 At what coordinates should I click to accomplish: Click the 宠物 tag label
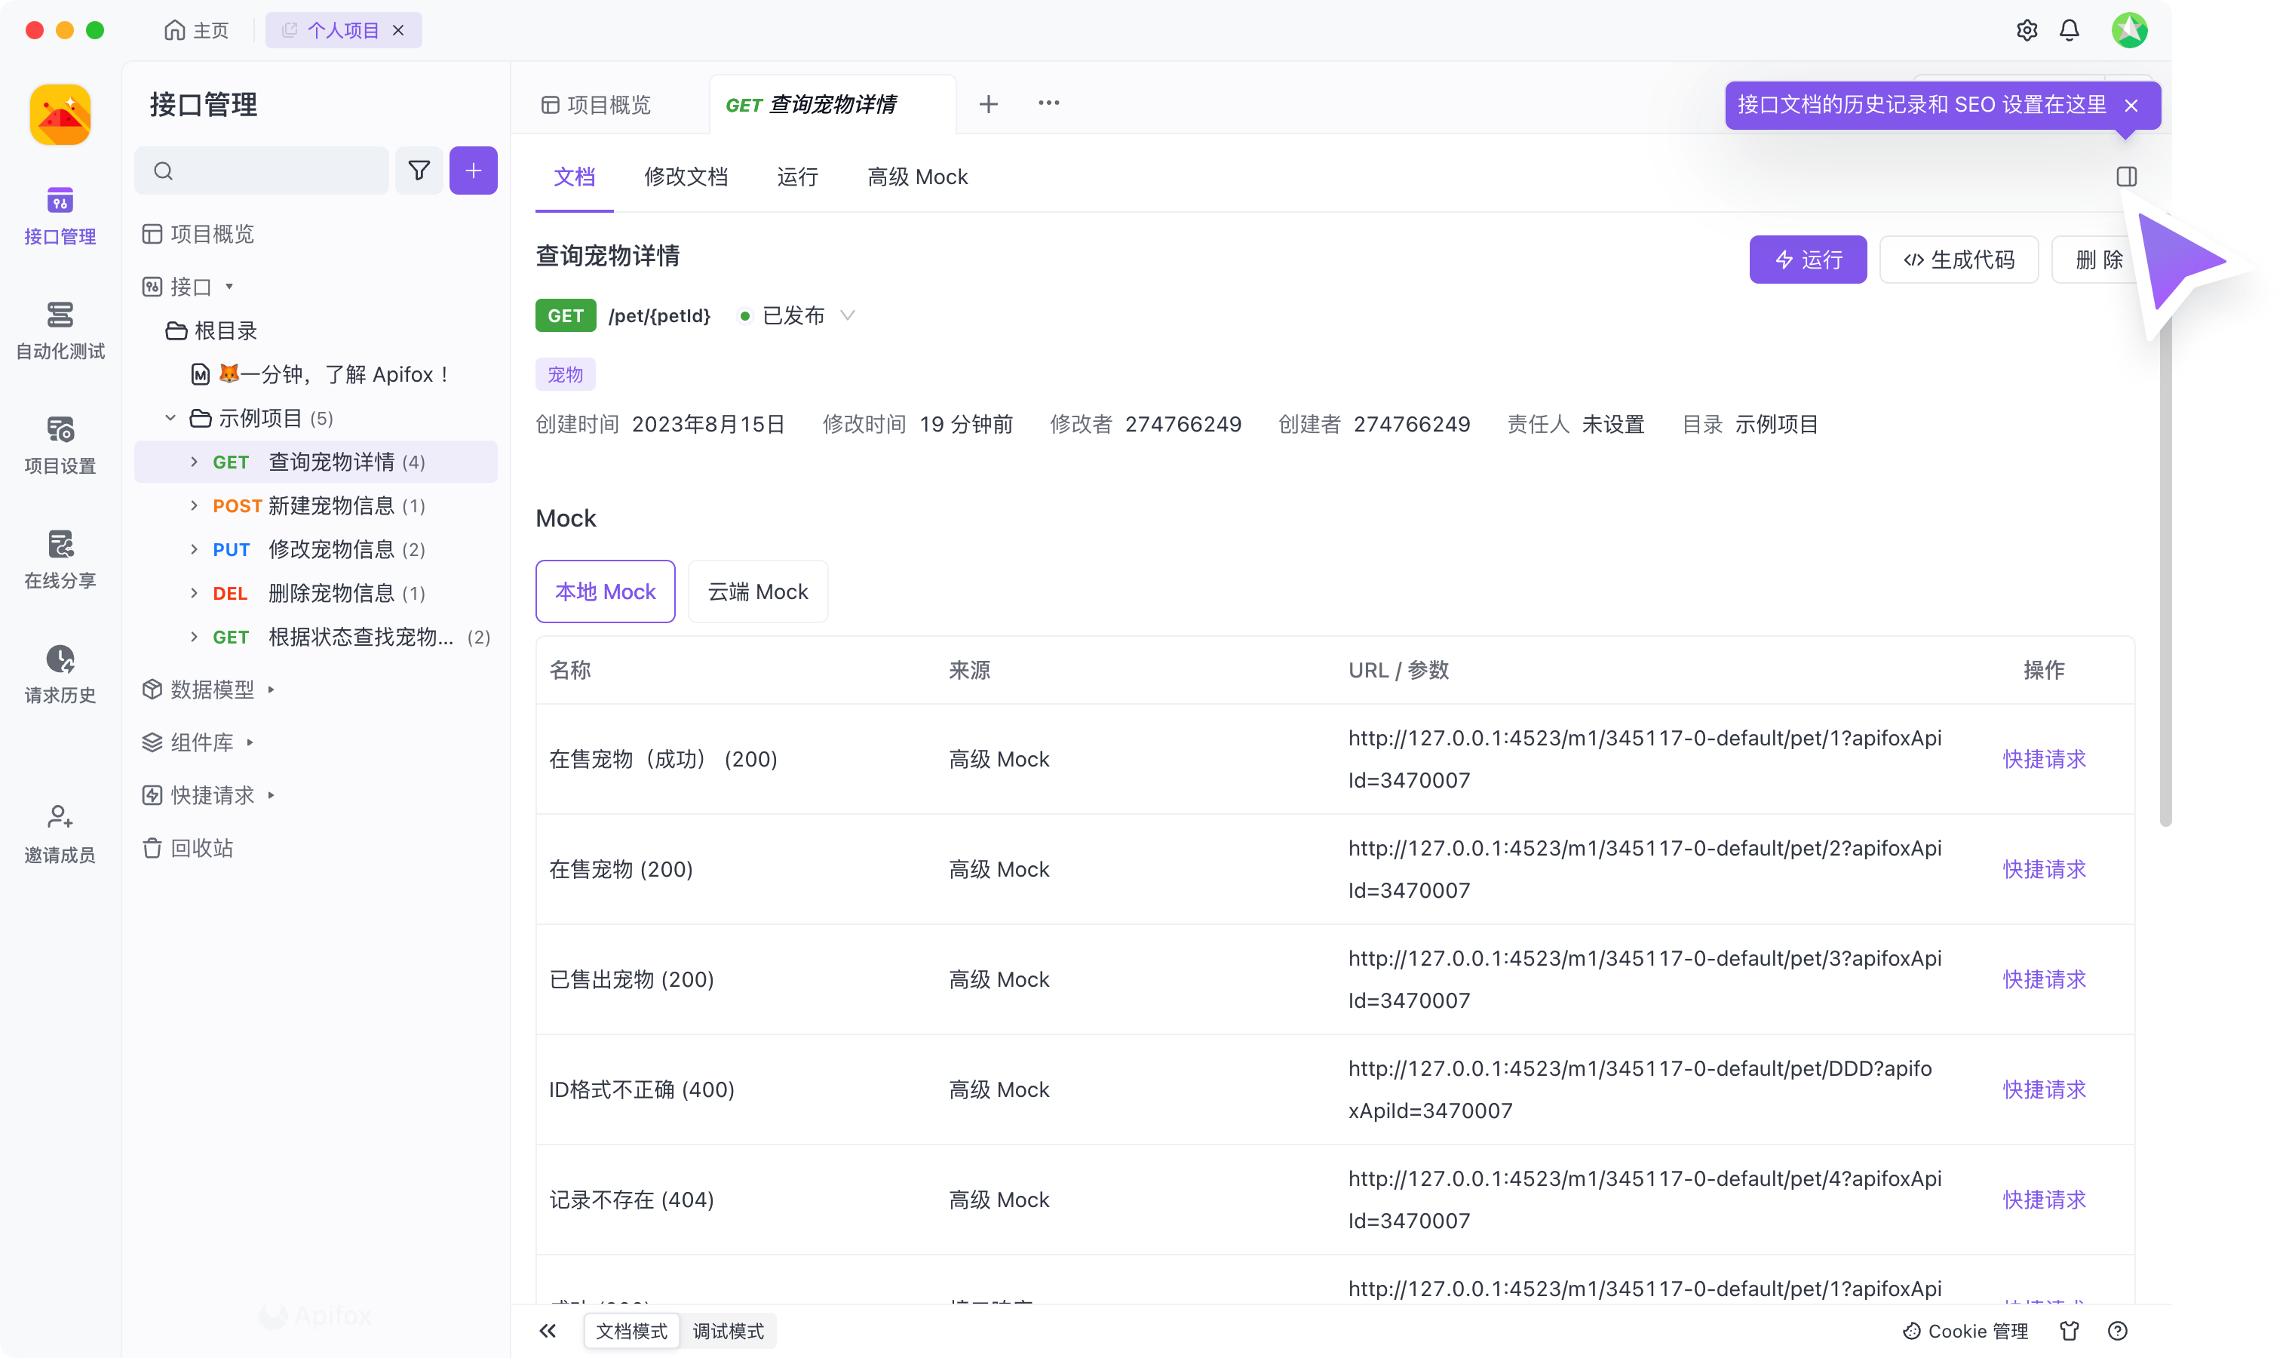565,373
